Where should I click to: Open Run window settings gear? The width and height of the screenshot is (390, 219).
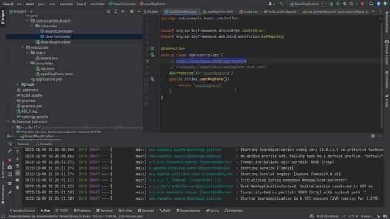[373, 136]
